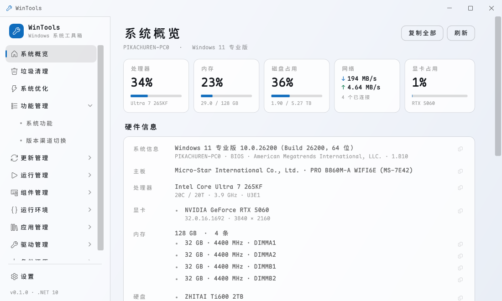The width and height of the screenshot is (502, 301).
Task: Click the gear icon beside 设置
Action: (15, 276)
